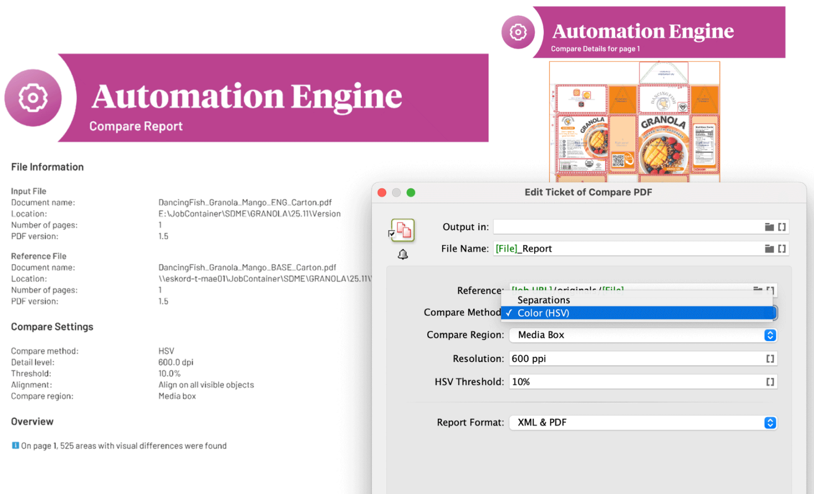
Task: Minimize the Edit Ticket window
Action: [x=396, y=193]
